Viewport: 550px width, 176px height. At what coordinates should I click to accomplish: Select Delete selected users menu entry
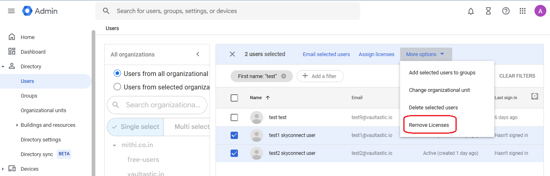[433, 108]
